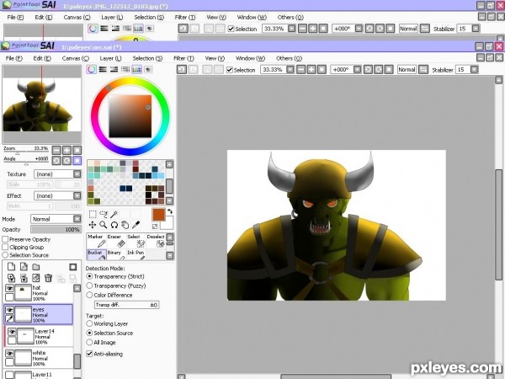Select the Marker brush tool
This screenshot has width=505, height=379.
click(x=97, y=240)
